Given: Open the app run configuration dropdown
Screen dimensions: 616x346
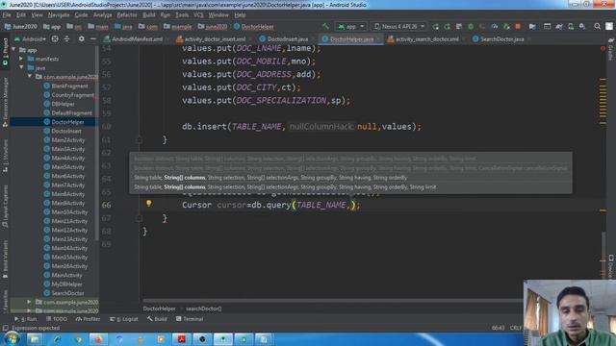Looking at the screenshot, I should (x=350, y=26).
